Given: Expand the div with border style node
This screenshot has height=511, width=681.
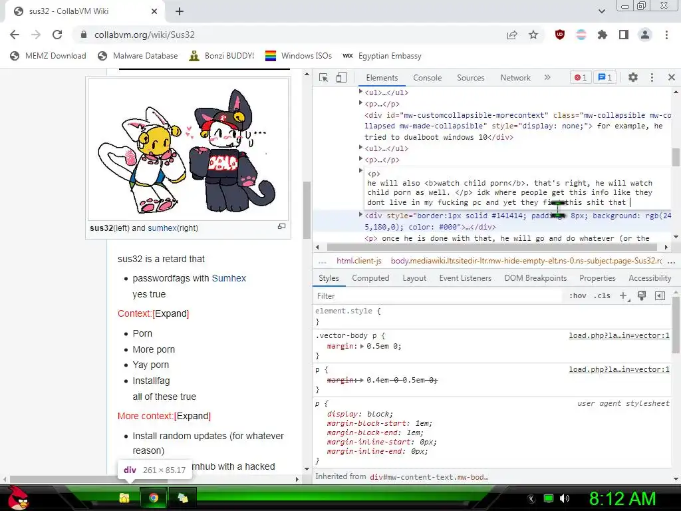Looking at the screenshot, I should [x=360, y=215].
